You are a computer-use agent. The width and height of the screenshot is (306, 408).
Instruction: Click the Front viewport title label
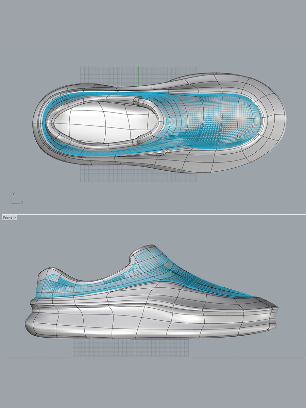point(7,218)
